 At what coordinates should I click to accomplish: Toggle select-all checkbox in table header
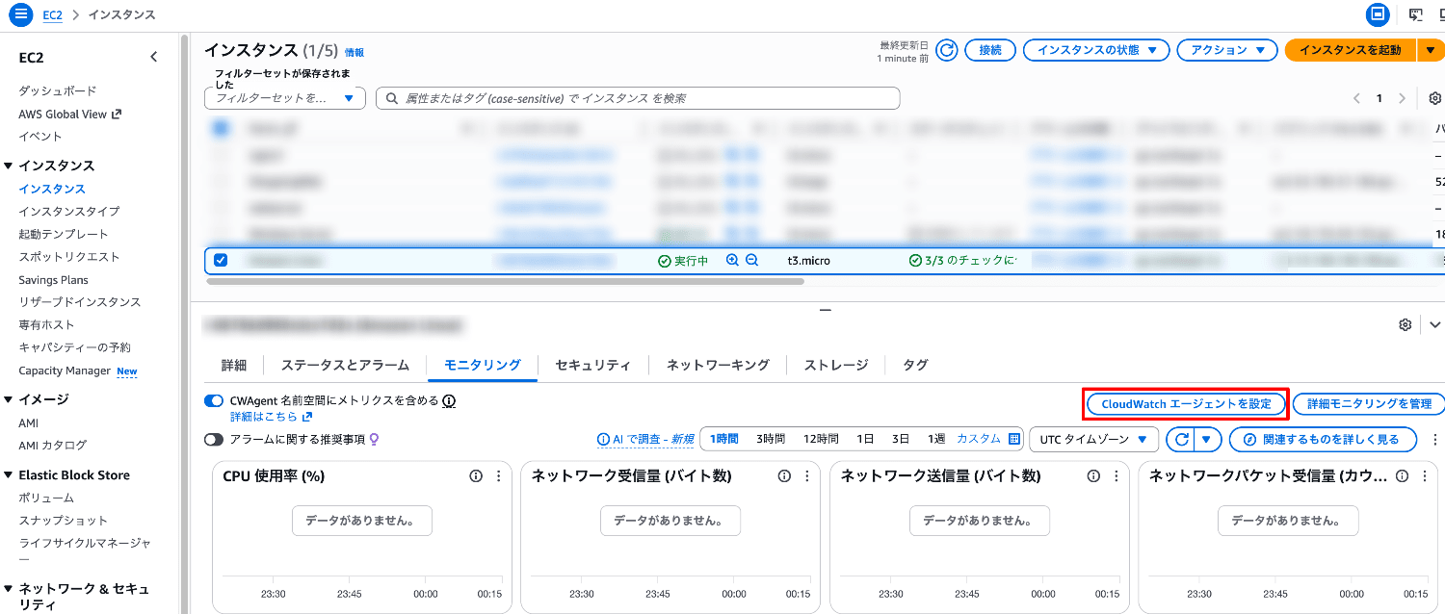coord(221,127)
